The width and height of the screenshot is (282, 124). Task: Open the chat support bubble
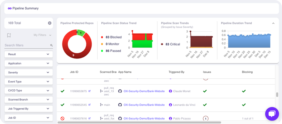(272, 114)
